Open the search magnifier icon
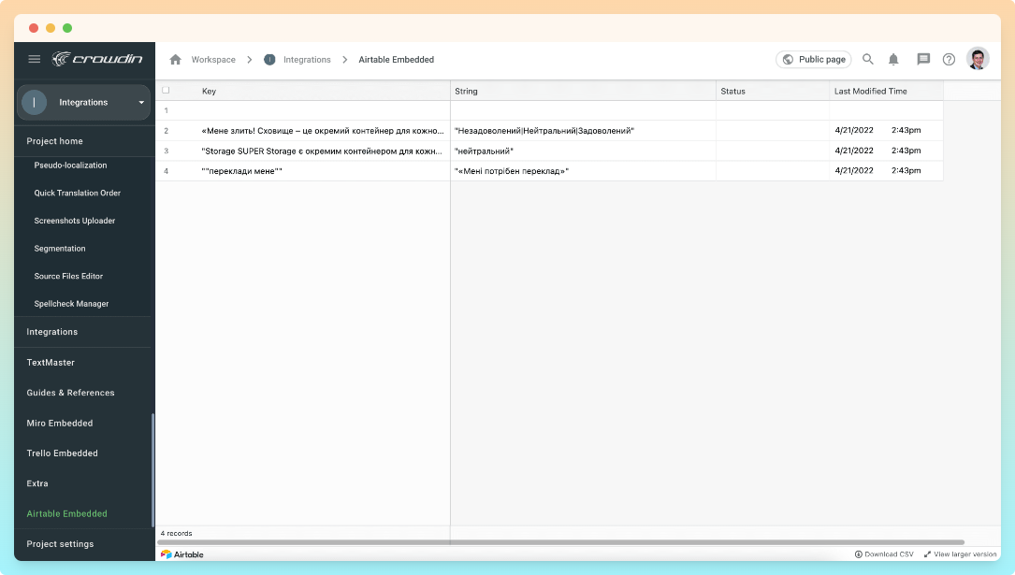The height and width of the screenshot is (575, 1015). (868, 60)
